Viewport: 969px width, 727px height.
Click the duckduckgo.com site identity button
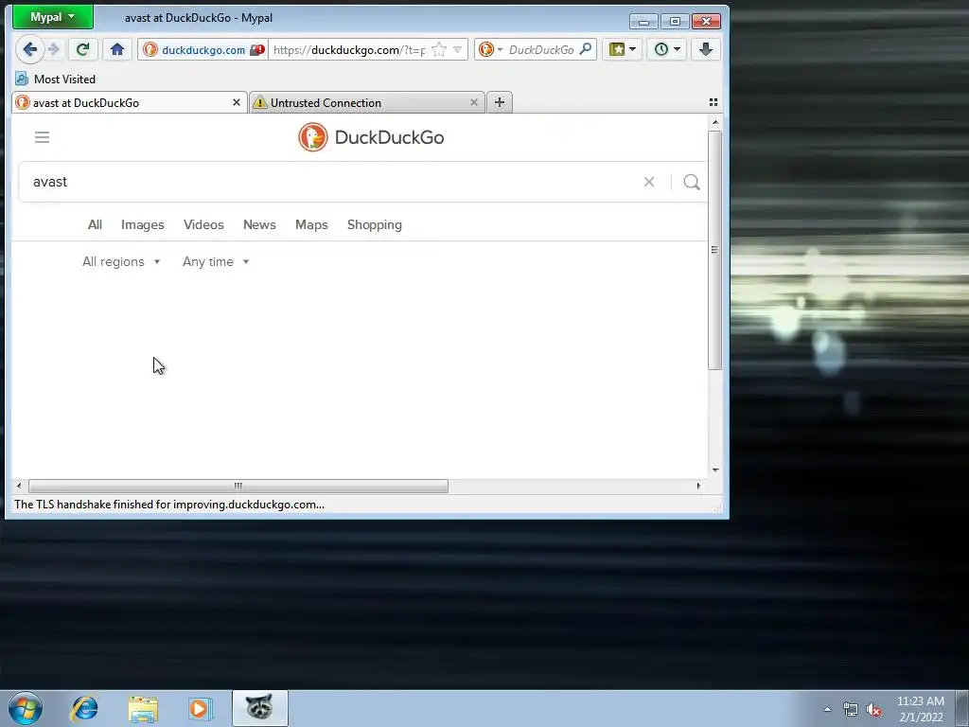tap(203, 50)
